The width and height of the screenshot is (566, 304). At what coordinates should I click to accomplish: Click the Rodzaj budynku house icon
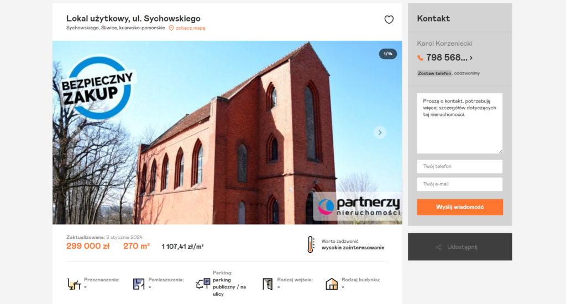click(x=332, y=284)
